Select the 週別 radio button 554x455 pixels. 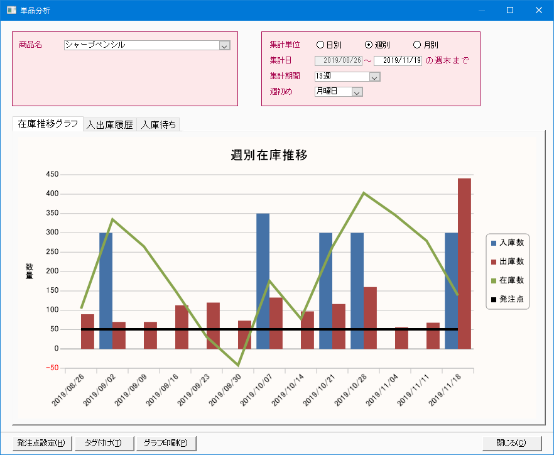point(369,45)
